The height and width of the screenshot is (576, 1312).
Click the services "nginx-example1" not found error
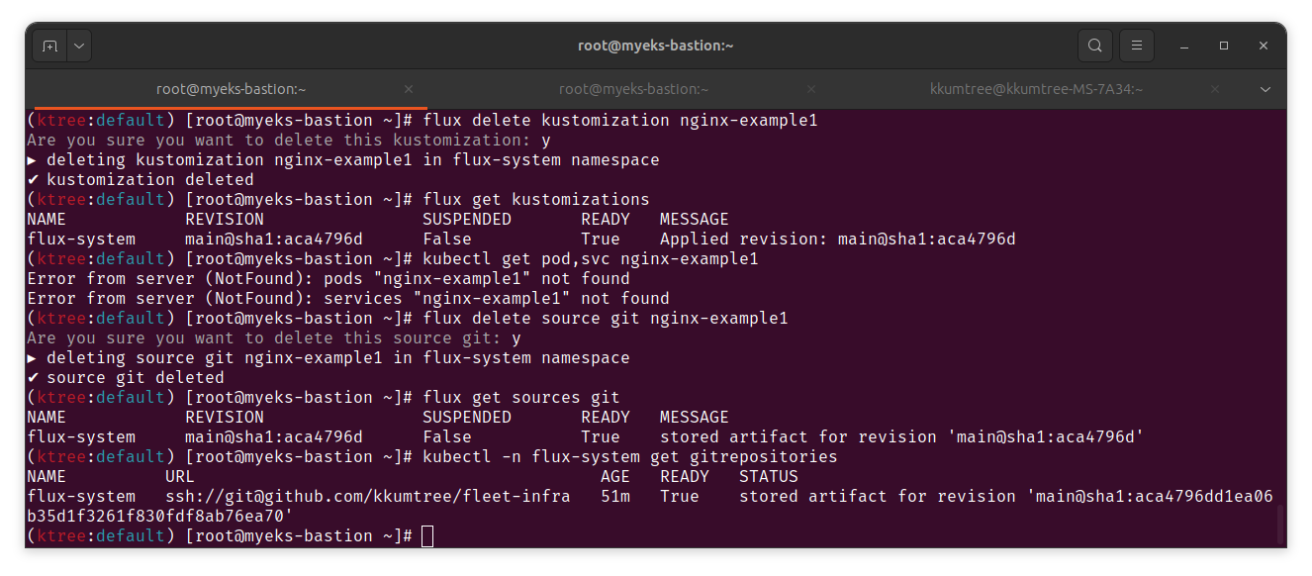[347, 299]
